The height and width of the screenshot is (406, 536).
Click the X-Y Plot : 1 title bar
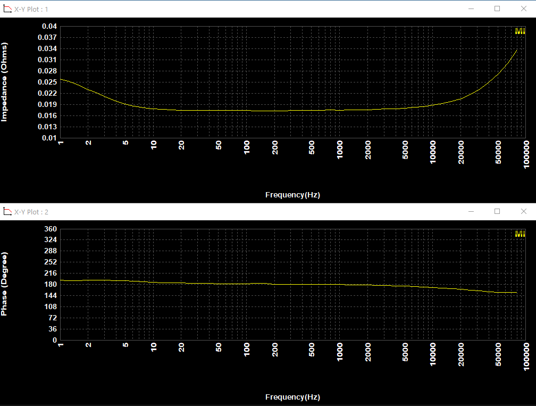coord(213,9)
